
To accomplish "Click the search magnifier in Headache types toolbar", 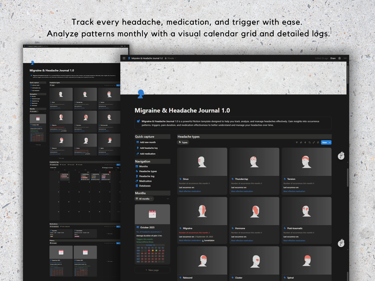I will [309, 142].
